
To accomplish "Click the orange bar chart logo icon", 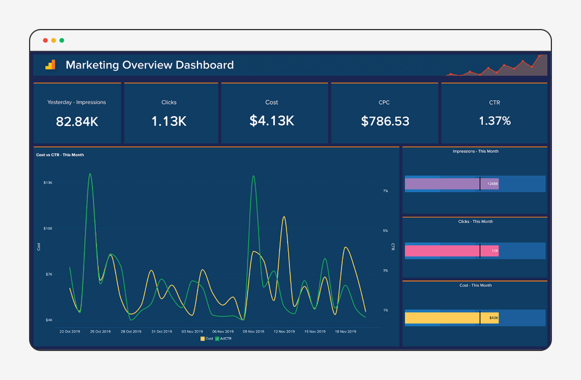I will pos(50,65).
